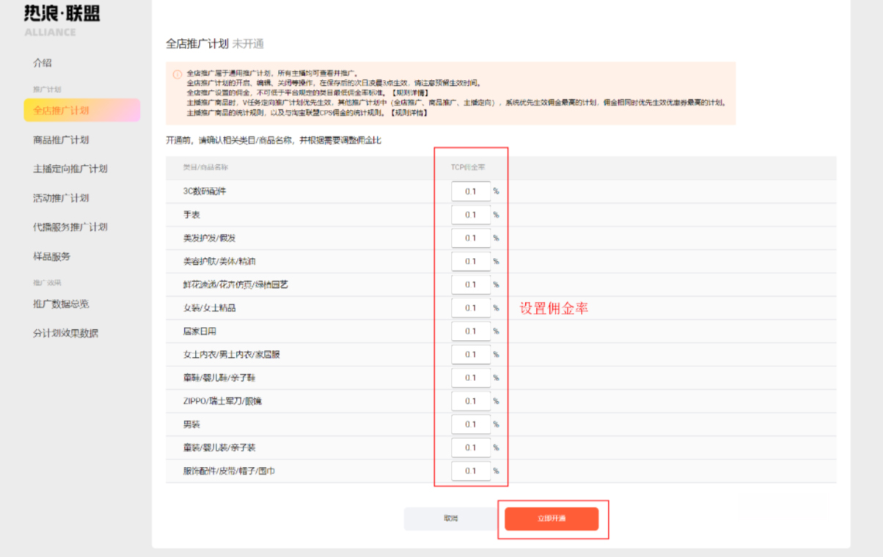View 推广数据总览 from the sidebar
Screen dimensions: 883x557
coord(62,305)
